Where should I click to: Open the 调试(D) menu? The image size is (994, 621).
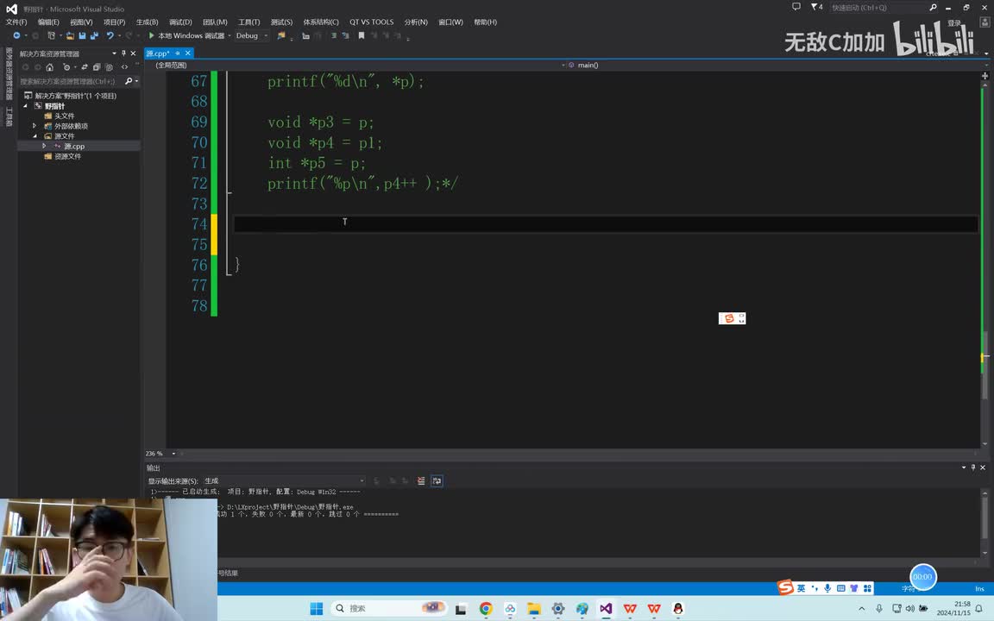click(180, 22)
